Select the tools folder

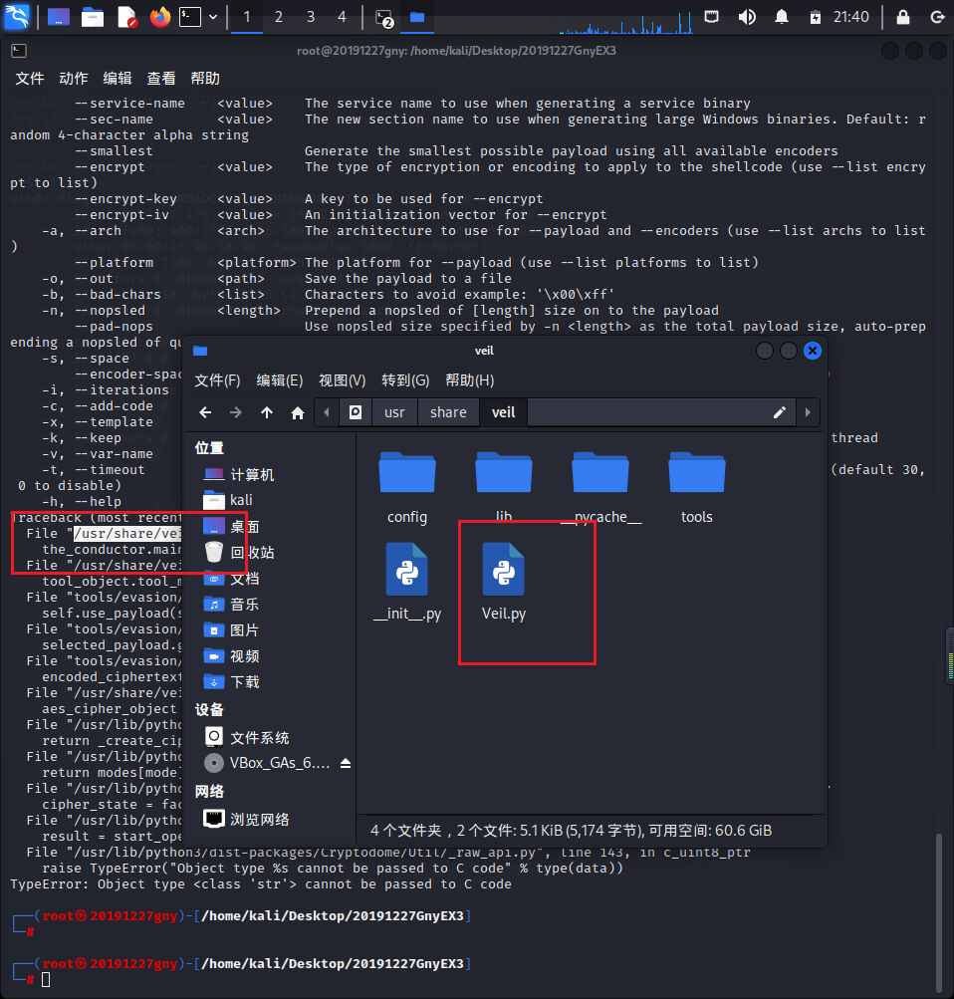pyautogui.click(x=697, y=488)
